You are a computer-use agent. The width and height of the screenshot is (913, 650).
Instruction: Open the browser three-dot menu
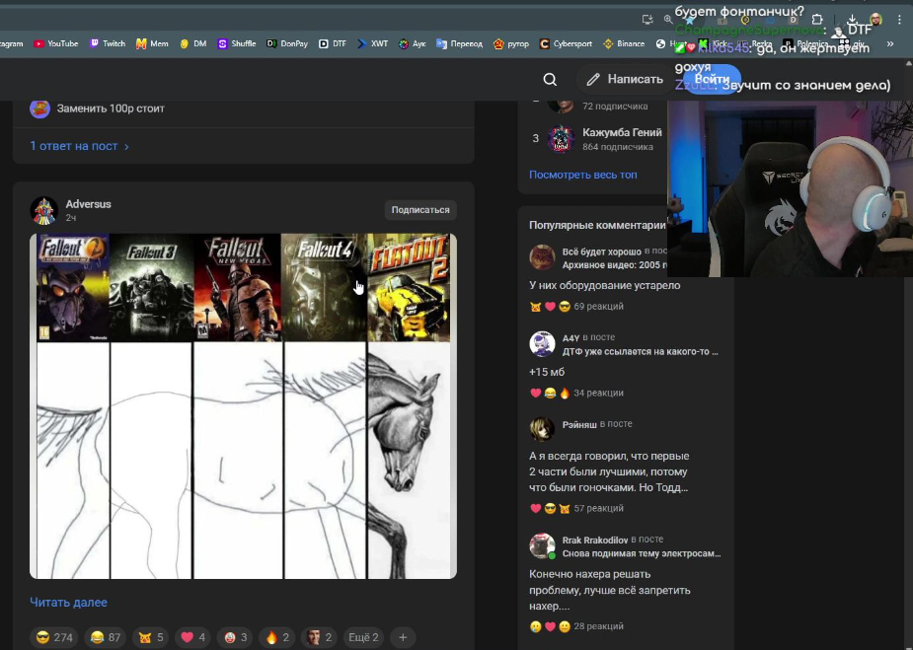pyautogui.click(x=899, y=19)
